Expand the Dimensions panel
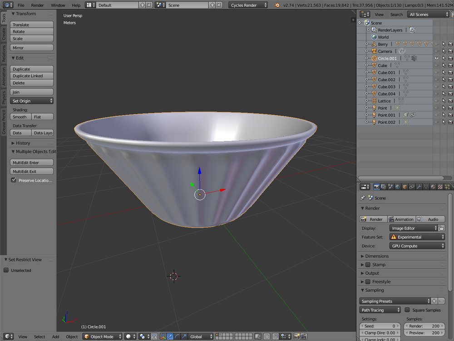The width and height of the screenshot is (454, 341). coord(377,256)
